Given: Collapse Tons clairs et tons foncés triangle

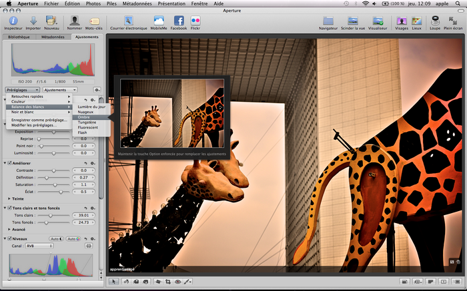Looking at the screenshot, I should click(5, 208).
